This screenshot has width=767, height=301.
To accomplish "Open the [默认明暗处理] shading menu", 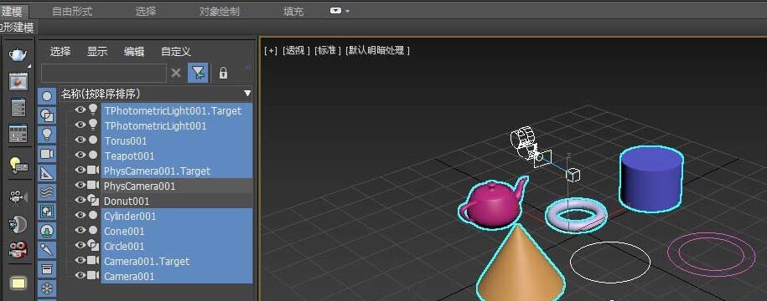I will pyautogui.click(x=377, y=50).
